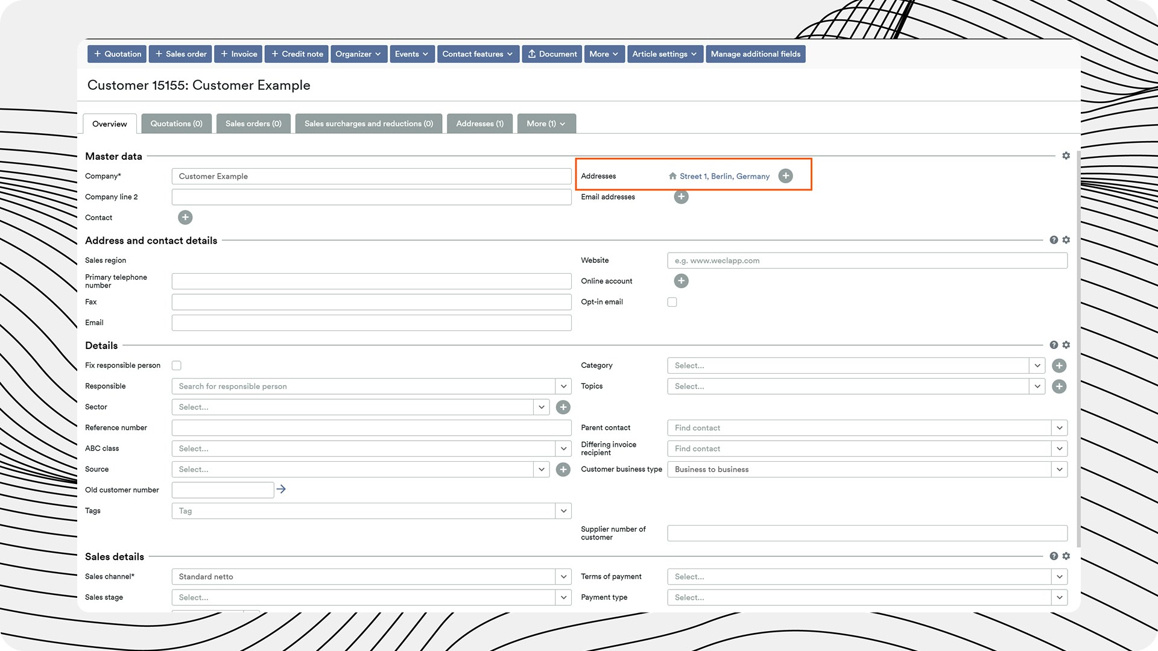
Task: Add an online account with plus icon
Action: [681, 281]
